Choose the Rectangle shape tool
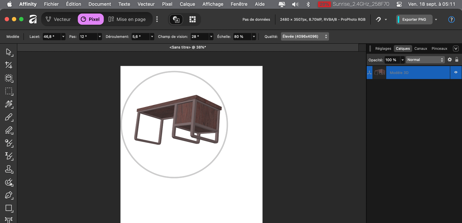The height and width of the screenshot is (223, 462). pos(9,208)
